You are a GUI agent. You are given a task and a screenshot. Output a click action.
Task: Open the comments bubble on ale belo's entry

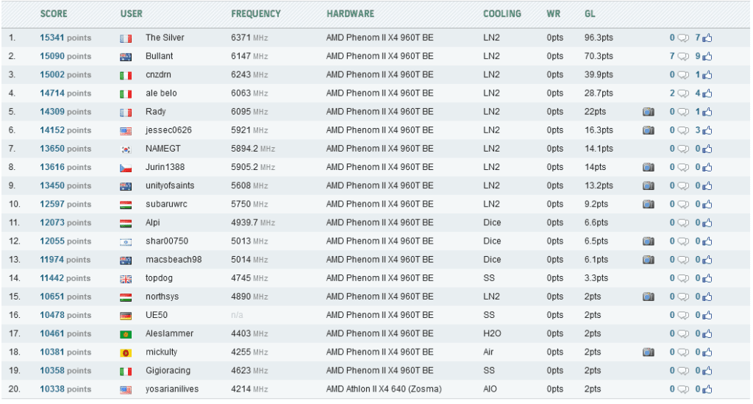tap(683, 93)
